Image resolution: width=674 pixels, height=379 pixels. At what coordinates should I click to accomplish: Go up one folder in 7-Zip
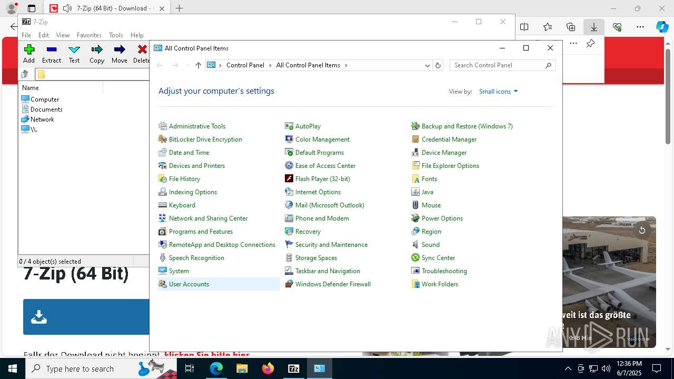click(x=25, y=74)
